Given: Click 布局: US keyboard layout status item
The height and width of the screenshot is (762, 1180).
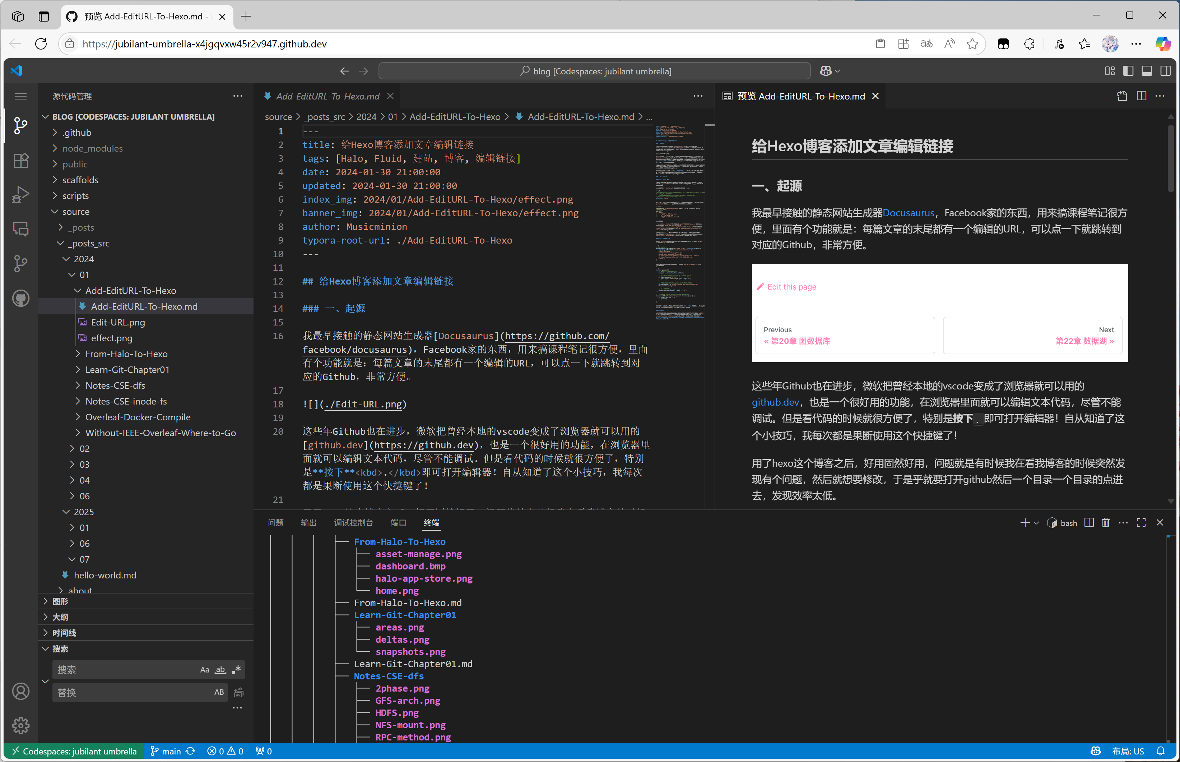Looking at the screenshot, I should (x=1128, y=751).
